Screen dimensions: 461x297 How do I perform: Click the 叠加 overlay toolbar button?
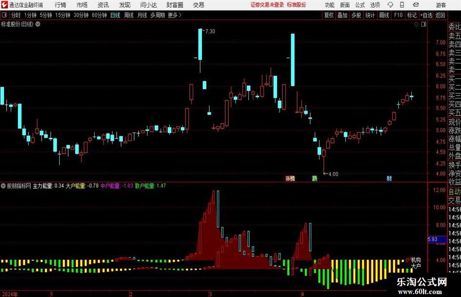(x=342, y=15)
